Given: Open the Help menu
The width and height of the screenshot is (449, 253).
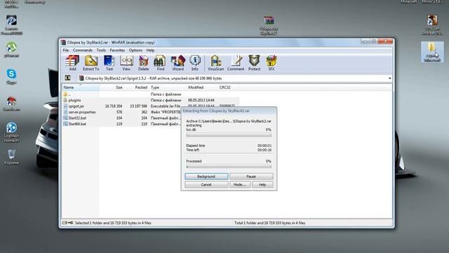Looking at the screenshot, I should tap(150, 50).
